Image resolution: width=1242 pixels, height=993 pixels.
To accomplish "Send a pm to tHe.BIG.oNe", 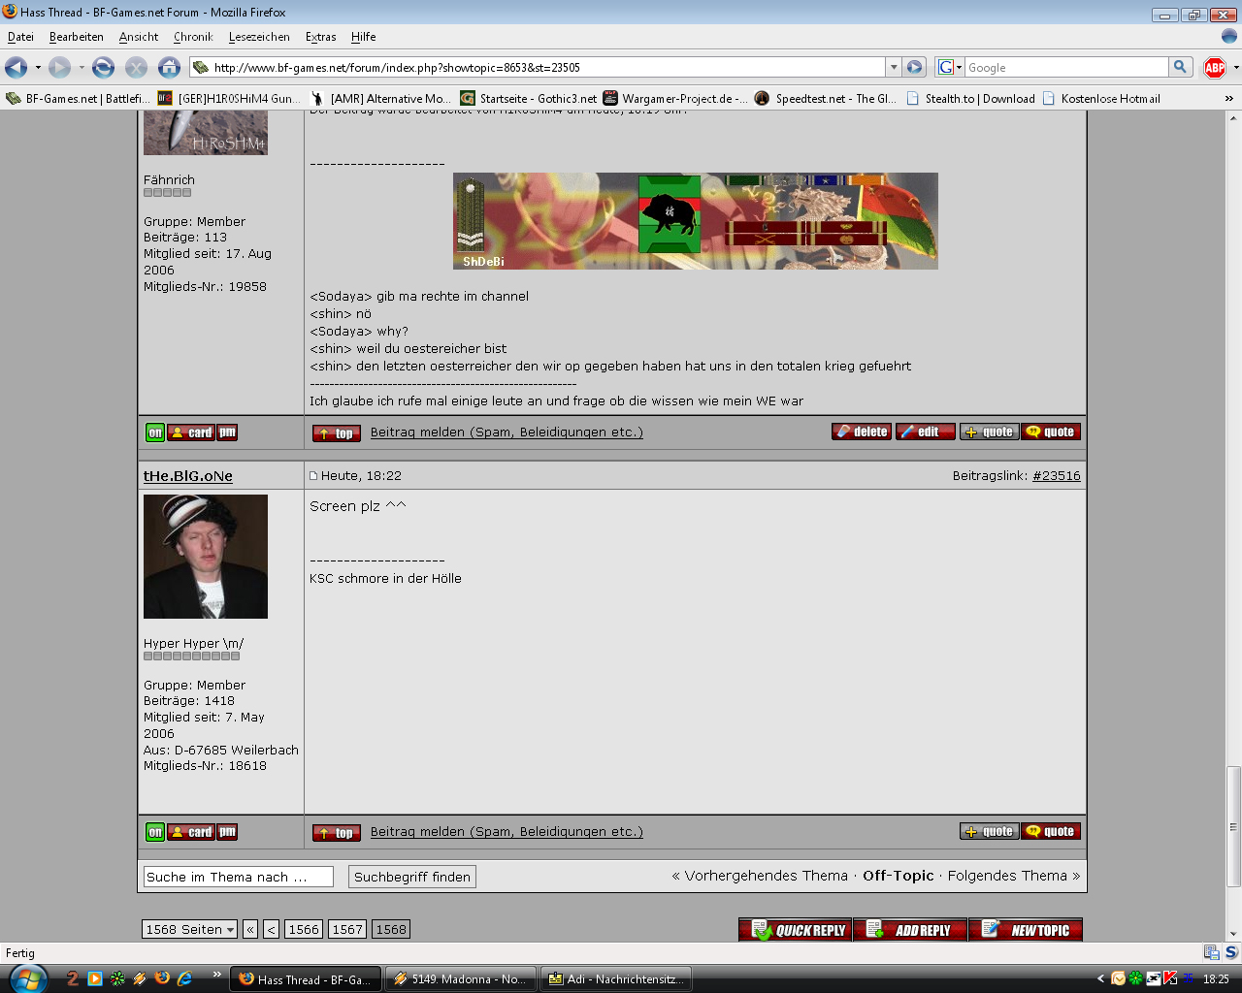I will pos(227,832).
